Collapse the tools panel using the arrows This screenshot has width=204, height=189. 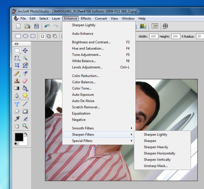[17, 44]
